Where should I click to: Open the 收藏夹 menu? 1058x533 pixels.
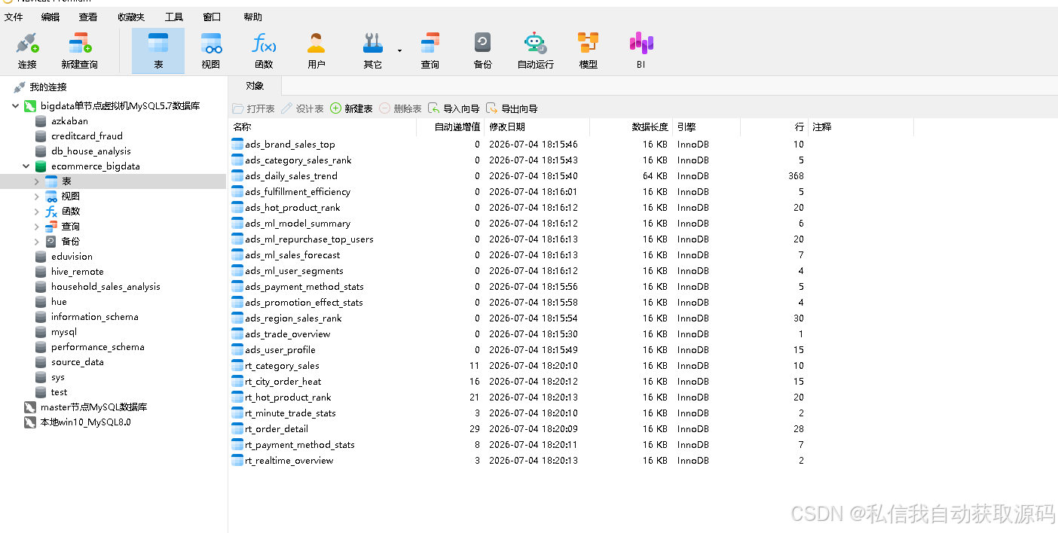pyautogui.click(x=131, y=17)
